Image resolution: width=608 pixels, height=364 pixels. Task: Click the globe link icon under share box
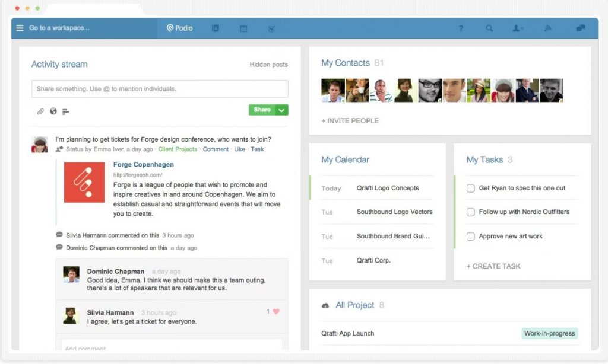pos(53,111)
